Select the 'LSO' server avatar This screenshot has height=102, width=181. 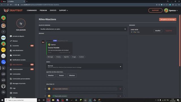3,74
